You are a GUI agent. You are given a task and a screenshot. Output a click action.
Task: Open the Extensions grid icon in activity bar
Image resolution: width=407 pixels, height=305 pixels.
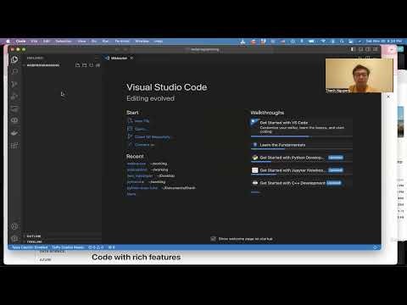(14, 146)
